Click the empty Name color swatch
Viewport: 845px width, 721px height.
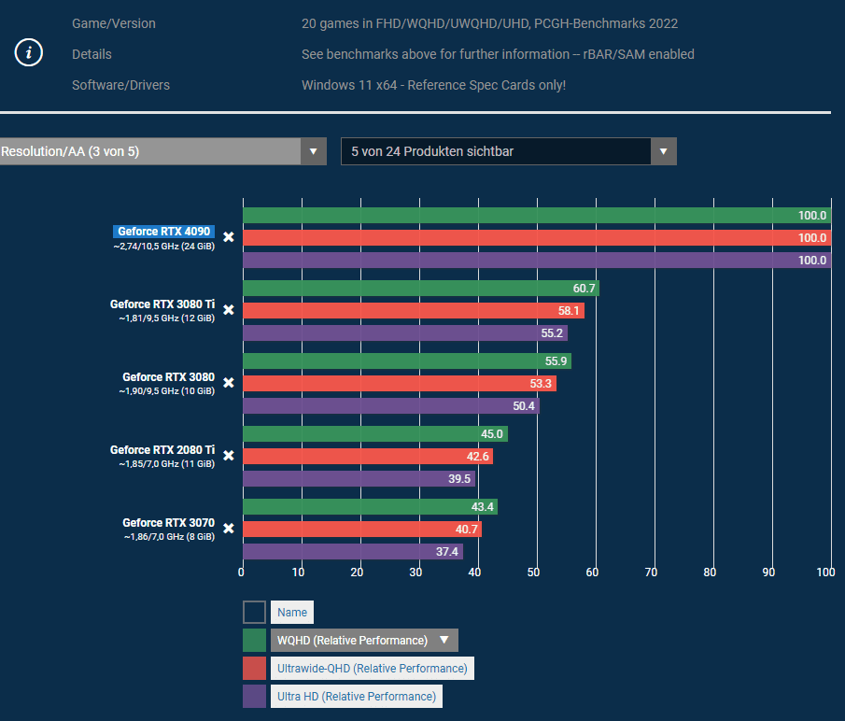click(254, 612)
